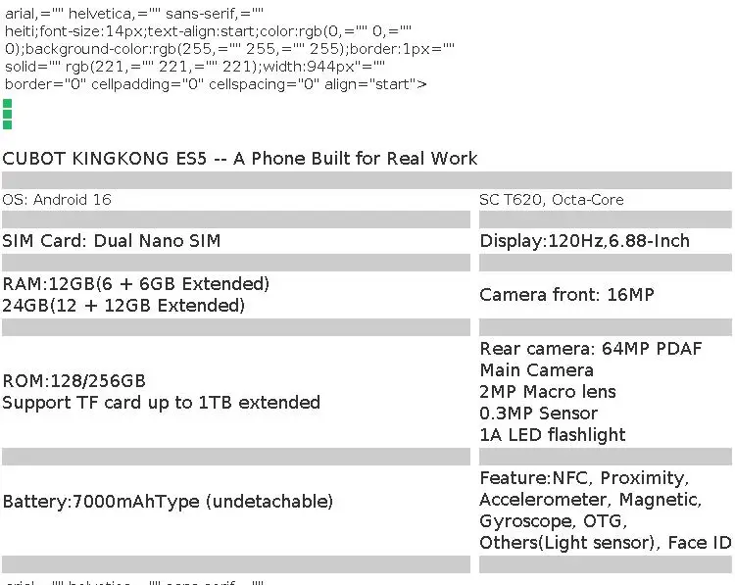Click the top green square marker
The width and height of the screenshot is (735, 585).
pyautogui.click(x=7, y=104)
